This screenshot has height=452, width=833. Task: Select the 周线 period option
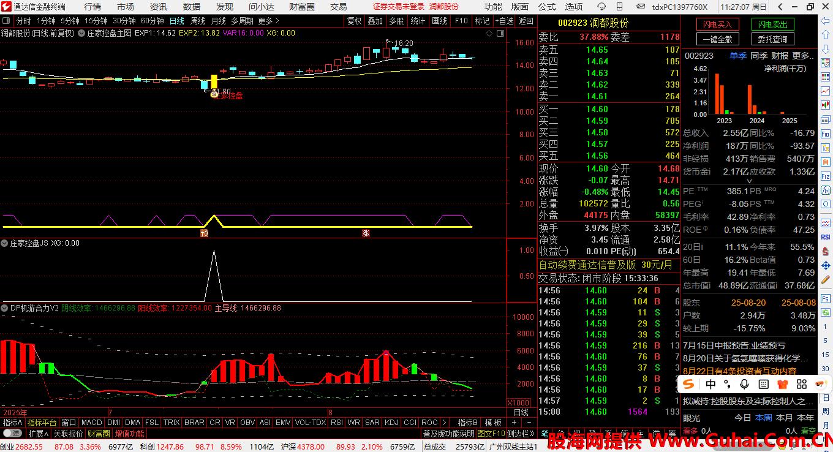pyautogui.click(x=198, y=21)
